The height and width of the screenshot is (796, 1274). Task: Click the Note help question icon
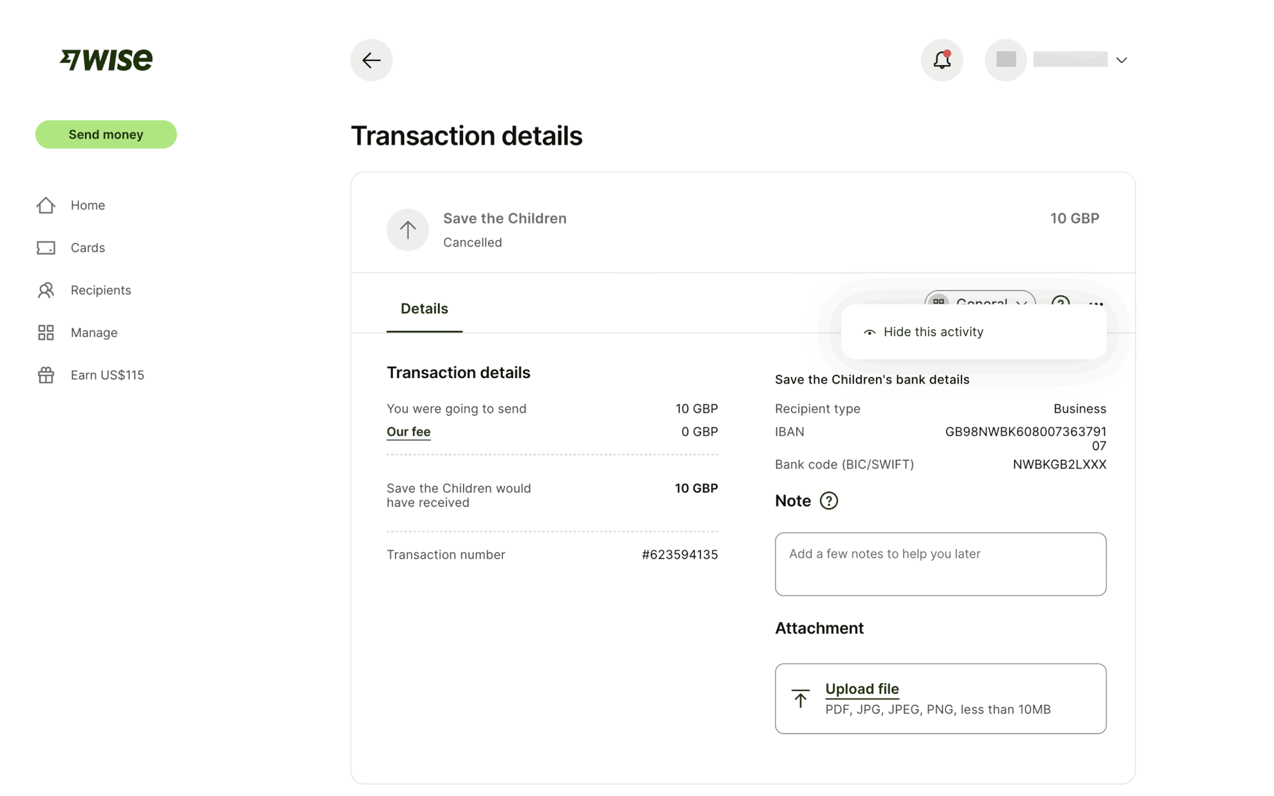829,501
